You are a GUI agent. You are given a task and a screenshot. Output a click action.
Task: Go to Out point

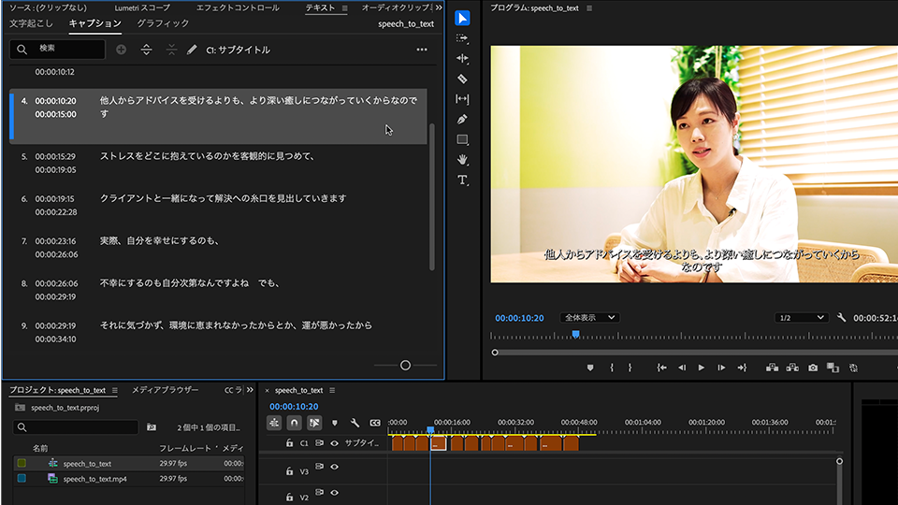pos(742,368)
